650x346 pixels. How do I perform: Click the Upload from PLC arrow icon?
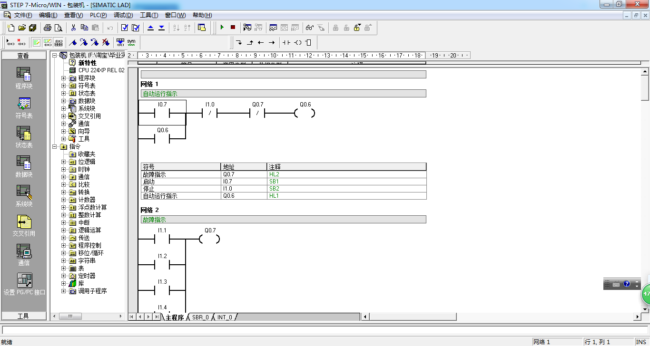[x=150, y=28]
